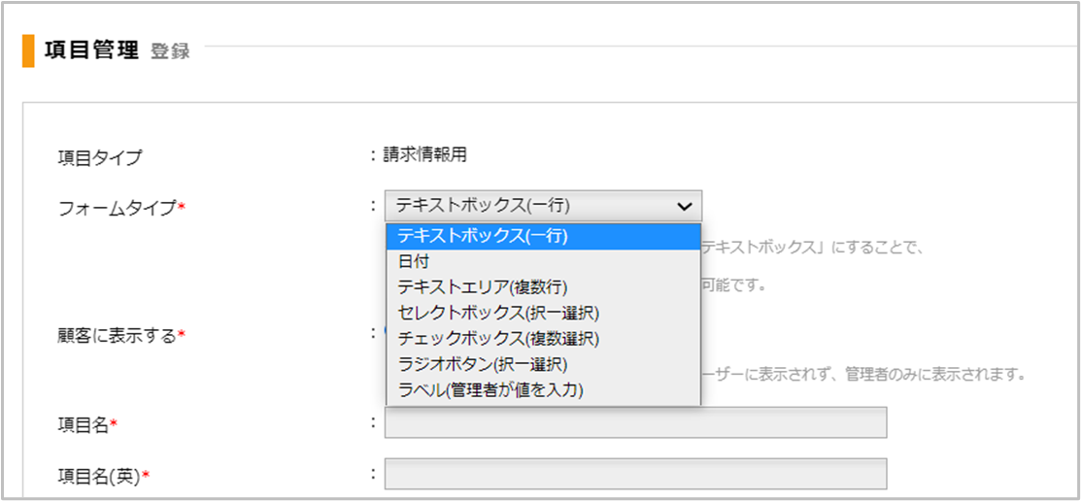Pick テキストエリア(複数行) from the list

pyautogui.click(x=482, y=286)
